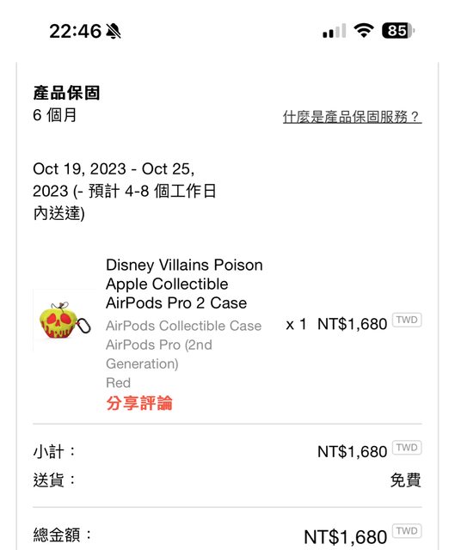The image size is (455, 550).
Task: Tap the 分享評論 review link
Action: pos(139,403)
